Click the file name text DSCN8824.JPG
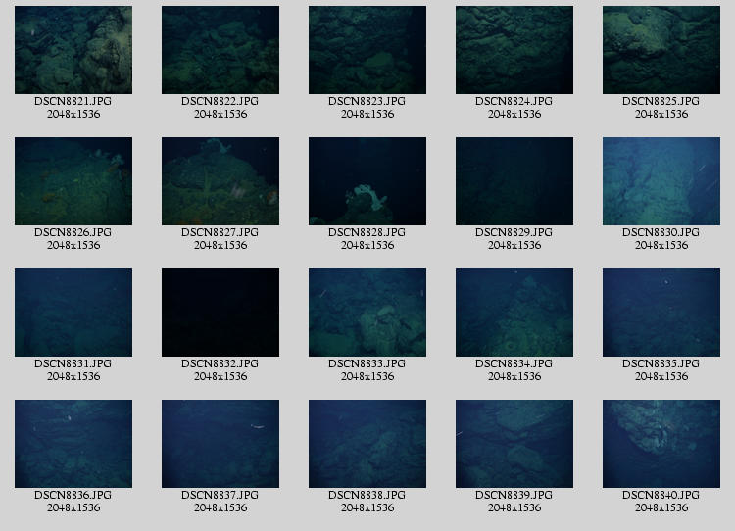The width and height of the screenshot is (735, 531). tap(514, 101)
